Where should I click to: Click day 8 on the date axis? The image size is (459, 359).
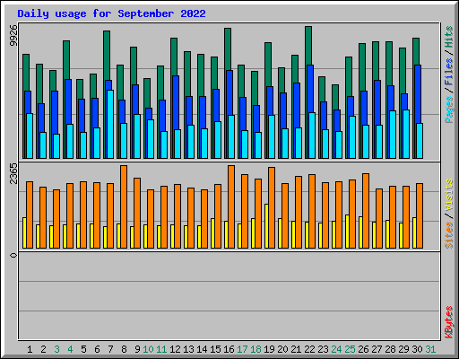pos(124,349)
